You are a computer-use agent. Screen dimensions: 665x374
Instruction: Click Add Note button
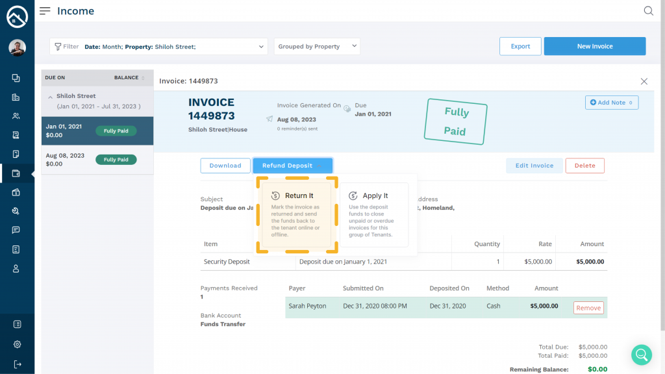point(611,103)
